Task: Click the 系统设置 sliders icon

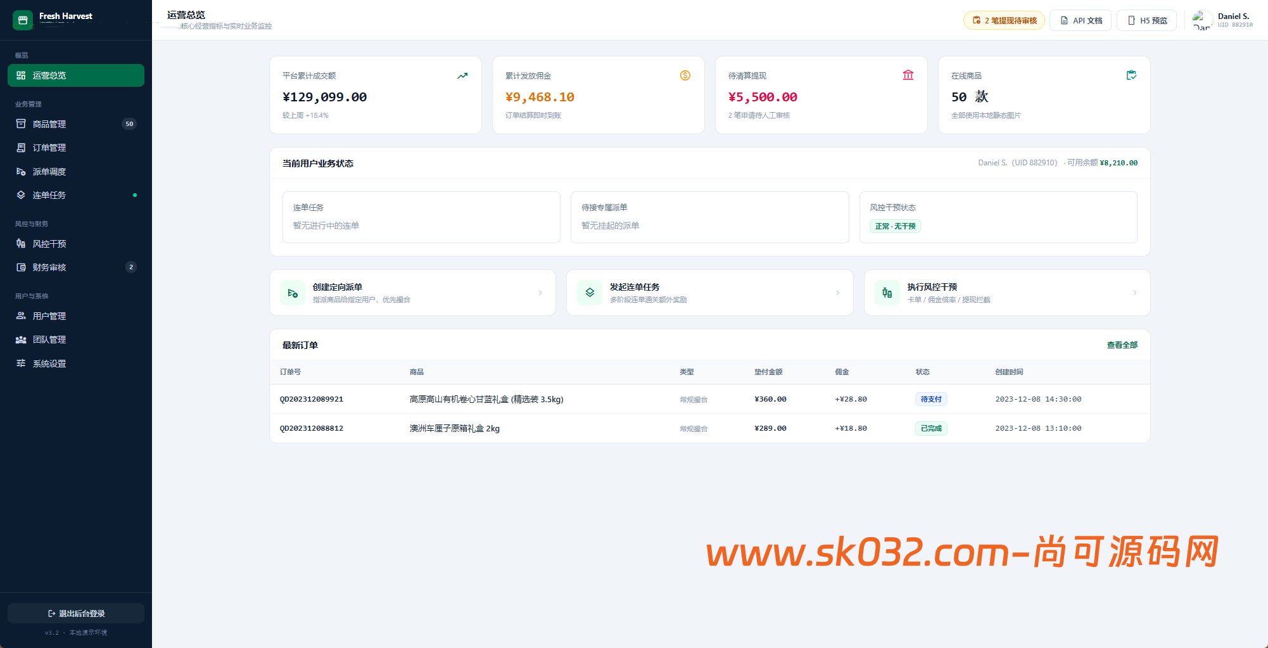Action: [x=21, y=364]
